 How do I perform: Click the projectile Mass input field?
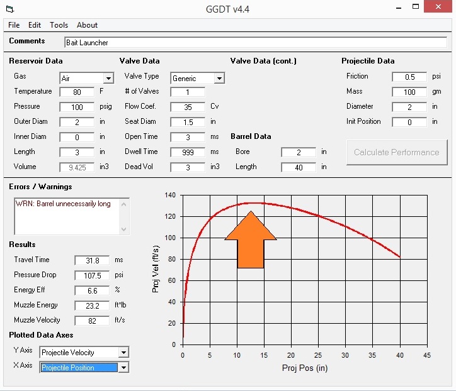tap(409, 92)
